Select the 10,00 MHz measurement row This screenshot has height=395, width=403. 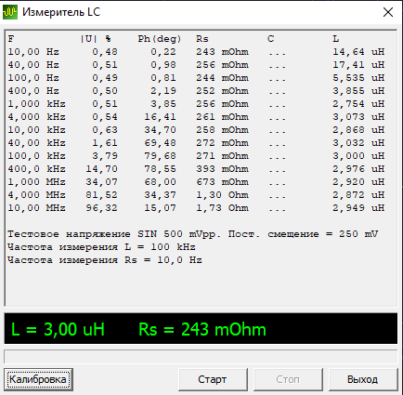[x=196, y=208]
